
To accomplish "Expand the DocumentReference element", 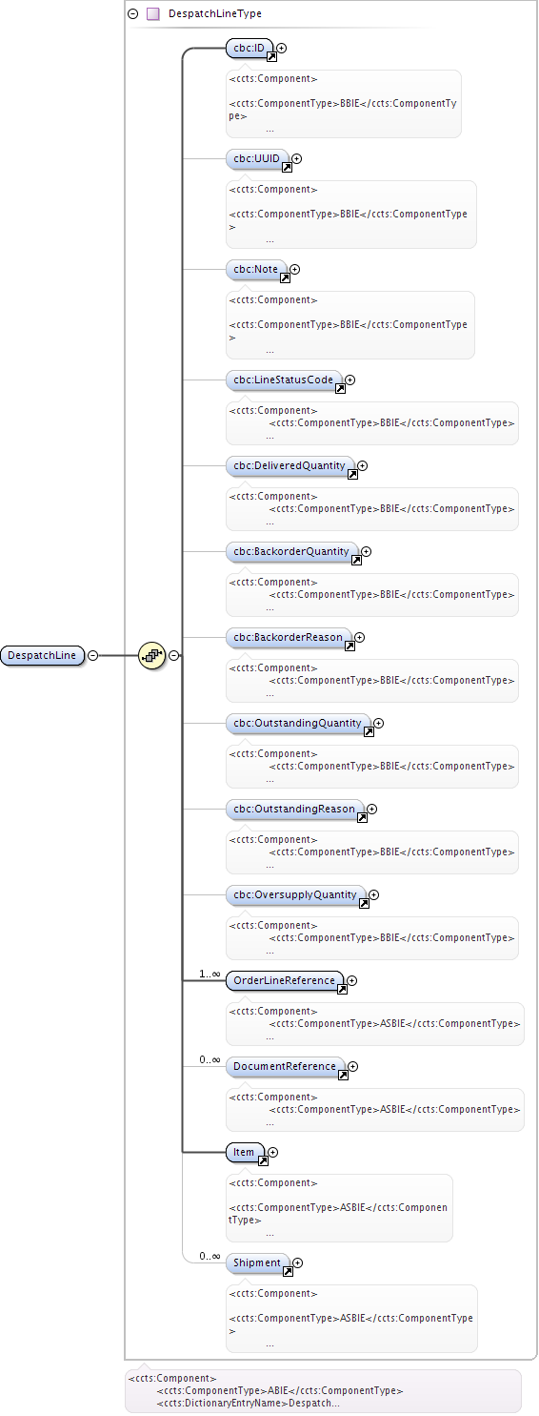I will (x=352, y=1067).
